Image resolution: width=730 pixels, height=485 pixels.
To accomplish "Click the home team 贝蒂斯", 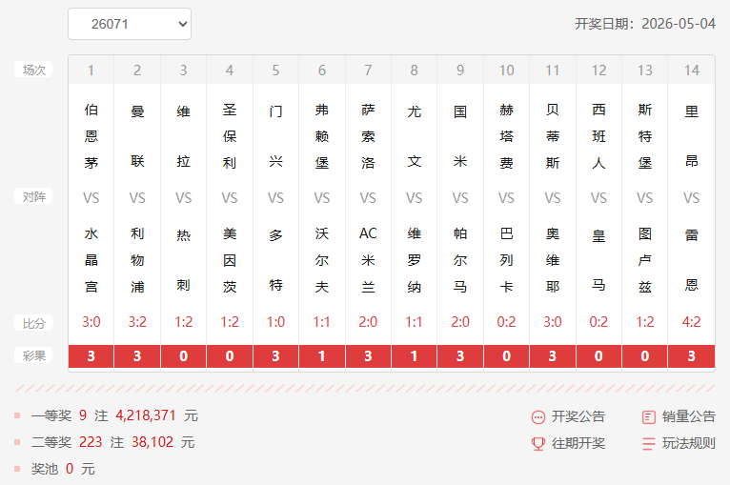I will (x=553, y=136).
